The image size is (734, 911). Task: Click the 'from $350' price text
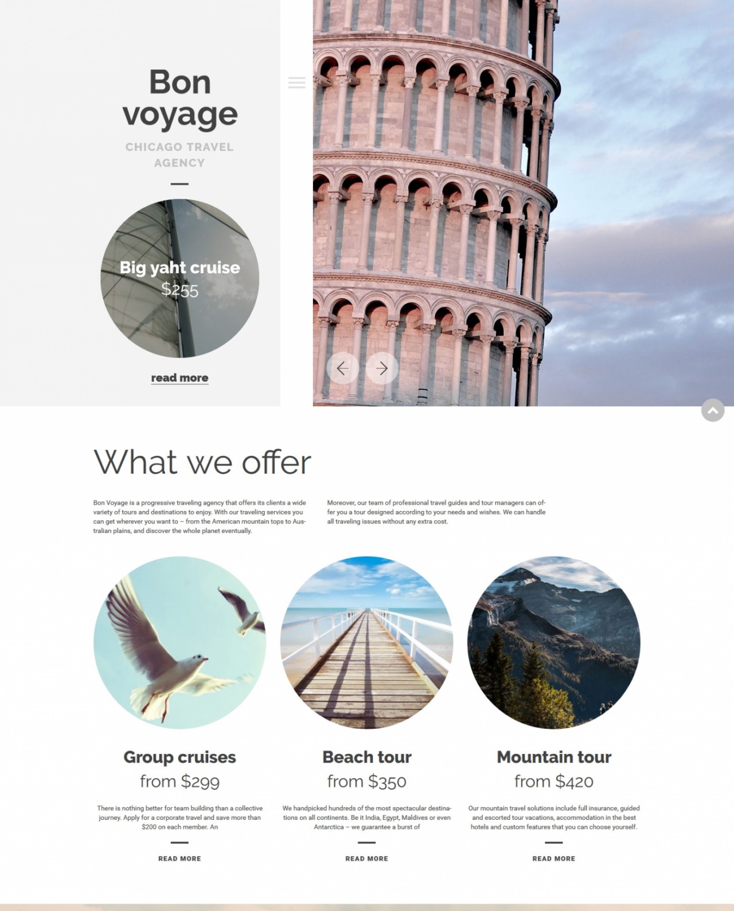pos(367,781)
